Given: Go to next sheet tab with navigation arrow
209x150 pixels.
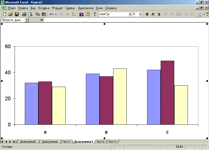Looking at the screenshot, I should coord(10,142).
